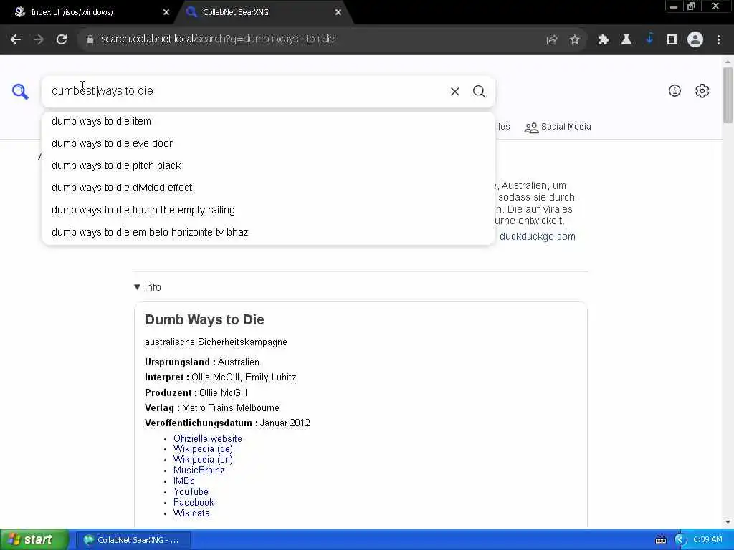Click the address bar URL
Image resolution: width=734 pixels, height=550 pixels.
[218, 39]
